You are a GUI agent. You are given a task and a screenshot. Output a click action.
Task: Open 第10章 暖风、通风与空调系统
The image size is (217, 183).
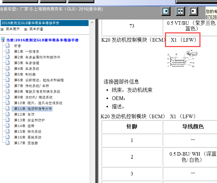click(x=38, y=103)
